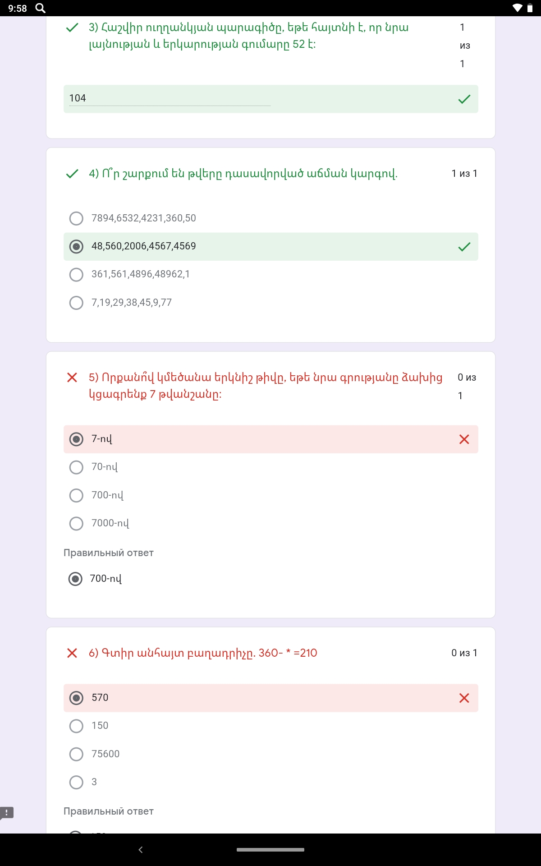541x866 pixels.
Task: Select the 7894,6532,4231,360,50 radio option
Action: click(x=76, y=218)
